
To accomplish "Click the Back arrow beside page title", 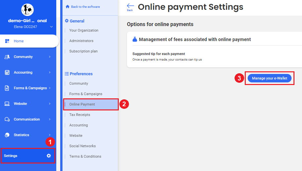I will (130, 7).
